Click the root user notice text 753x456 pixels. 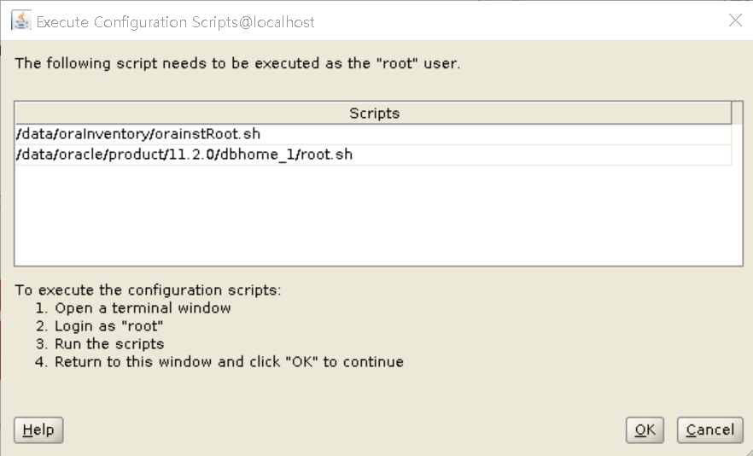point(237,63)
